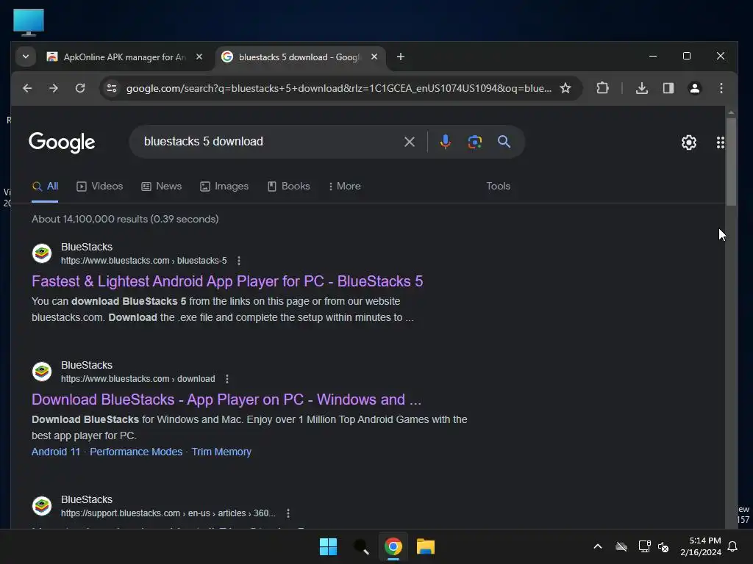Image resolution: width=753 pixels, height=564 pixels.
Task: Click the browser forward arrow
Action: pos(53,88)
